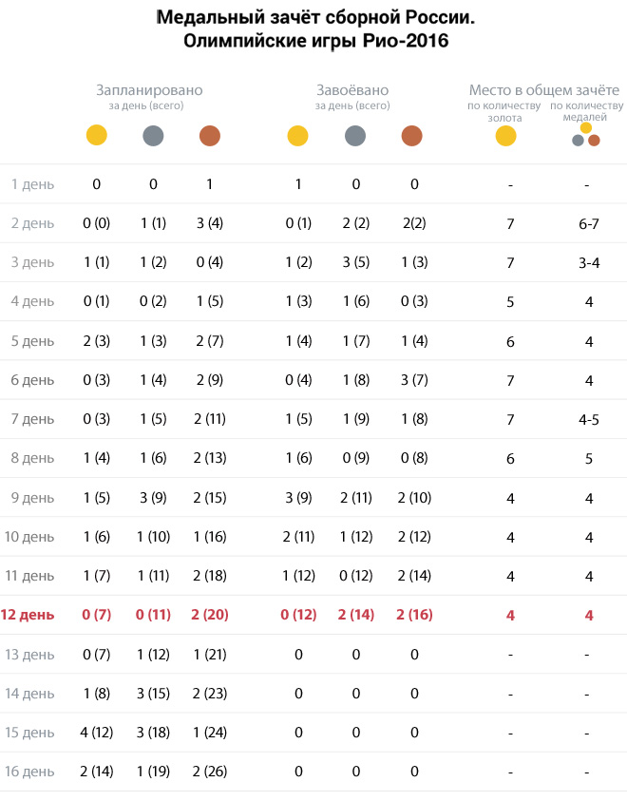Image resolution: width=627 pixels, height=801 pixels.
Task: Select the '9 день' row label
Action: coord(32,498)
